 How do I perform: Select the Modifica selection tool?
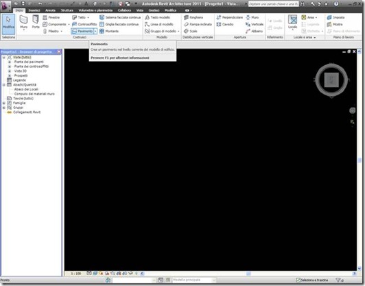click(x=9, y=24)
